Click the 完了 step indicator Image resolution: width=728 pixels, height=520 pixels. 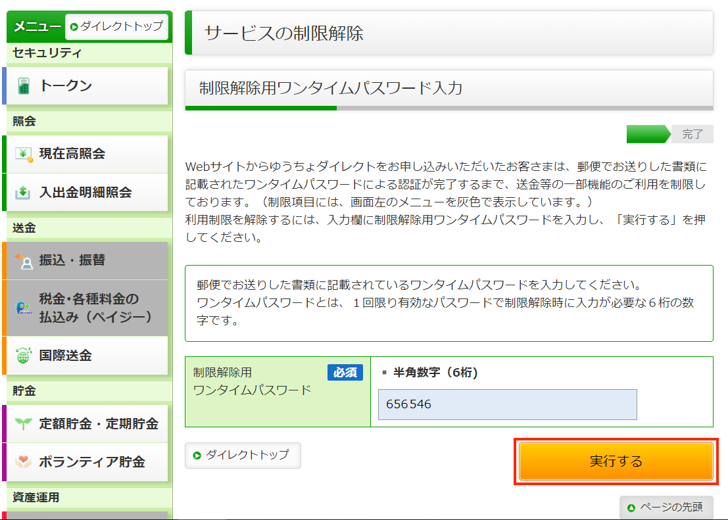click(694, 134)
